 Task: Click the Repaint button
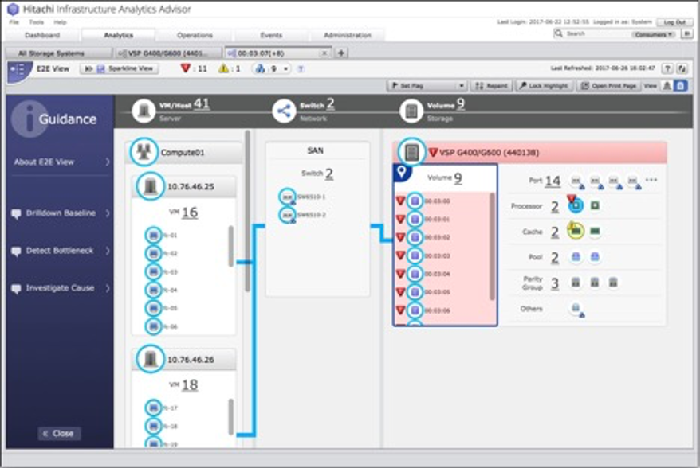492,86
